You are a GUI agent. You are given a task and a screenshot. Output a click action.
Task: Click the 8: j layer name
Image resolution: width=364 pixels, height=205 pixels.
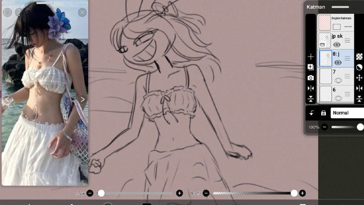coord(336,54)
